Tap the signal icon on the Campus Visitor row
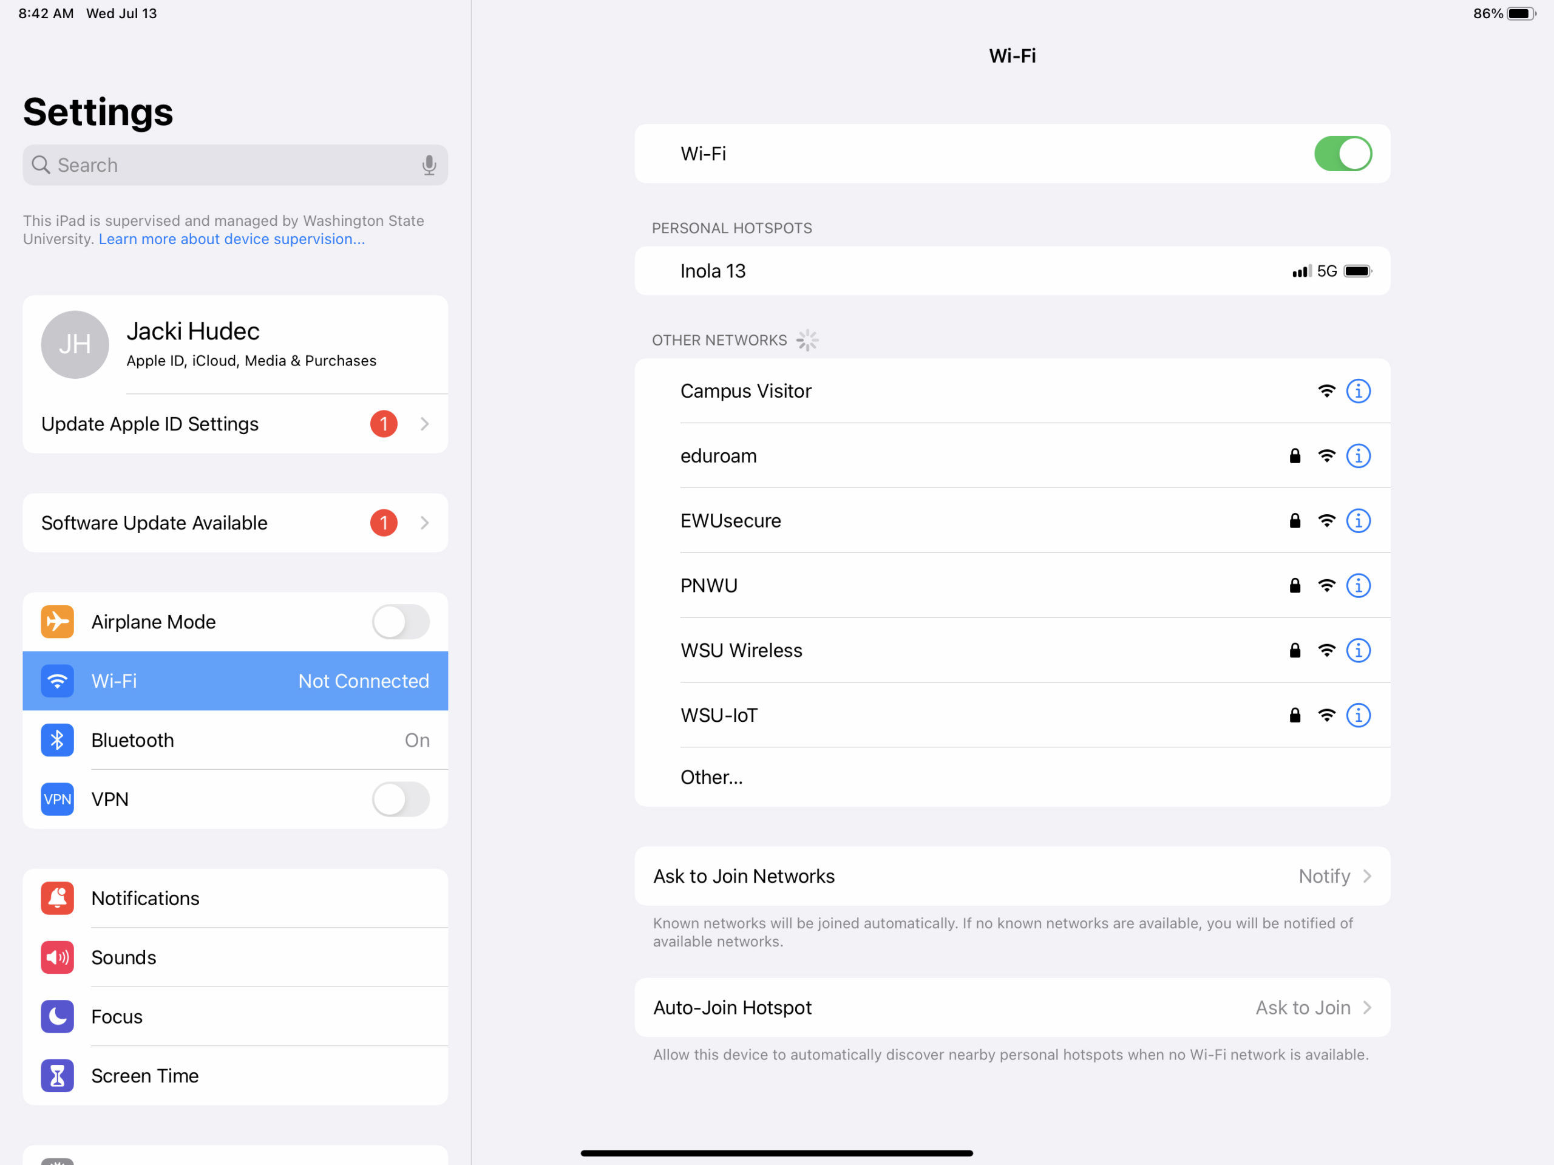This screenshot has width=1554, height=1165. click(x=1326, y=391)
